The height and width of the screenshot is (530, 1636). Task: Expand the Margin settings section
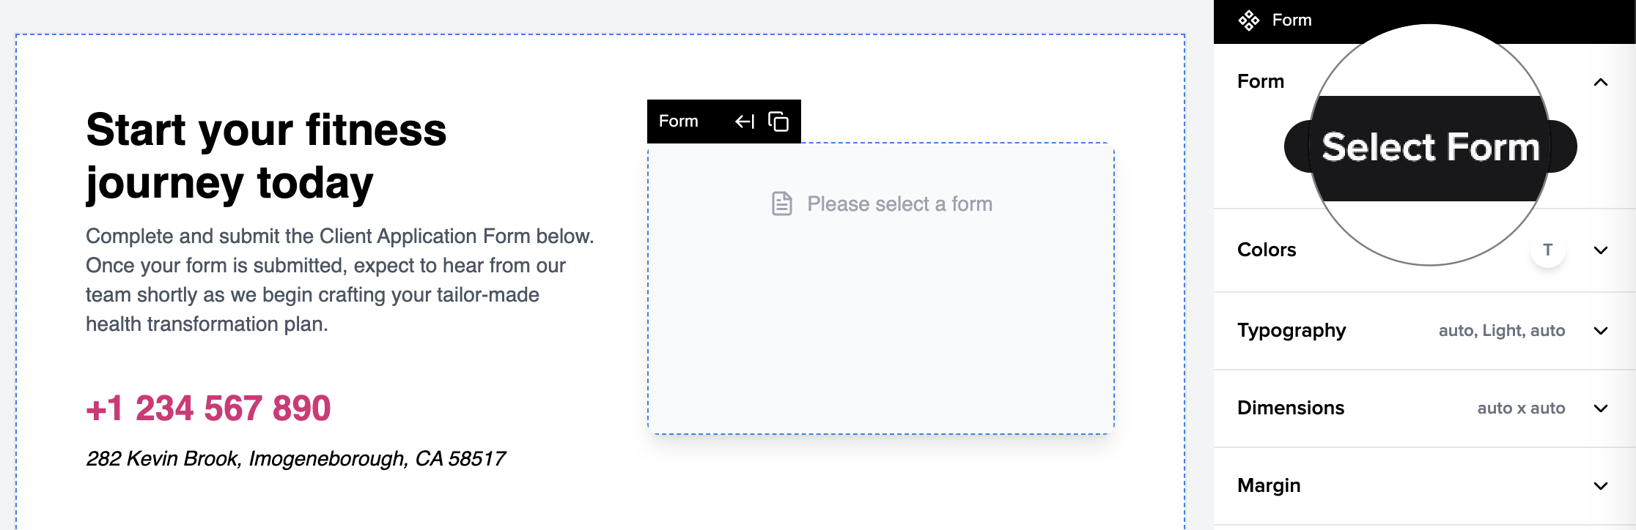click(x=1600, y=486)
